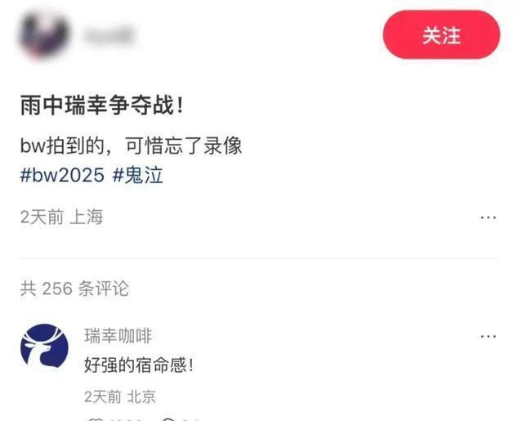Tap the comment text 好强的宿命感

click(x=139, y=365)
